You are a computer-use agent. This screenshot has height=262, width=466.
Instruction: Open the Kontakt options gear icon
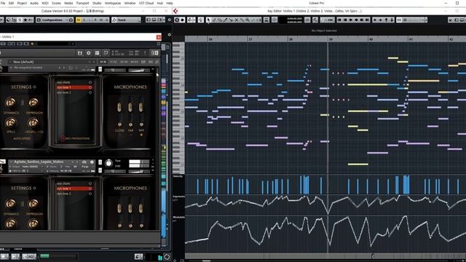pos(88,53)
